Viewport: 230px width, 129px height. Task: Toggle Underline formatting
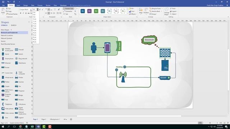click(x=26, y=13)
